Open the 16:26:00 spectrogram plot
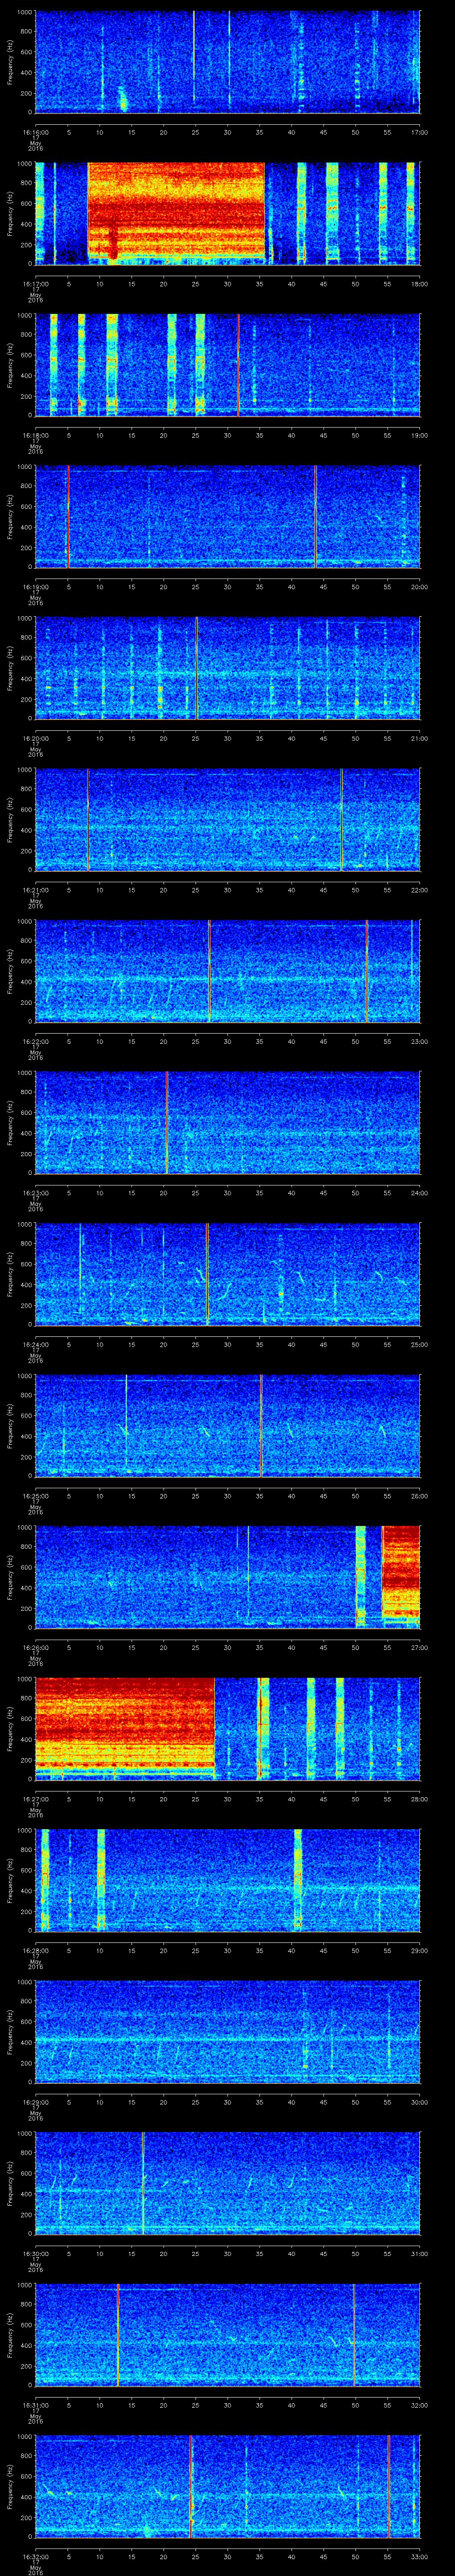 coord(227,1577)
